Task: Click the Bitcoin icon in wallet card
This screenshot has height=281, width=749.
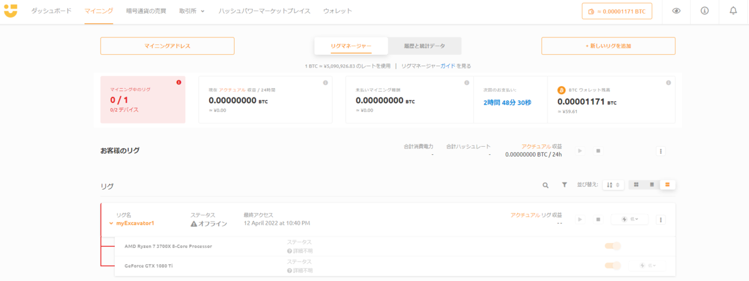Action: coord(561,90)
